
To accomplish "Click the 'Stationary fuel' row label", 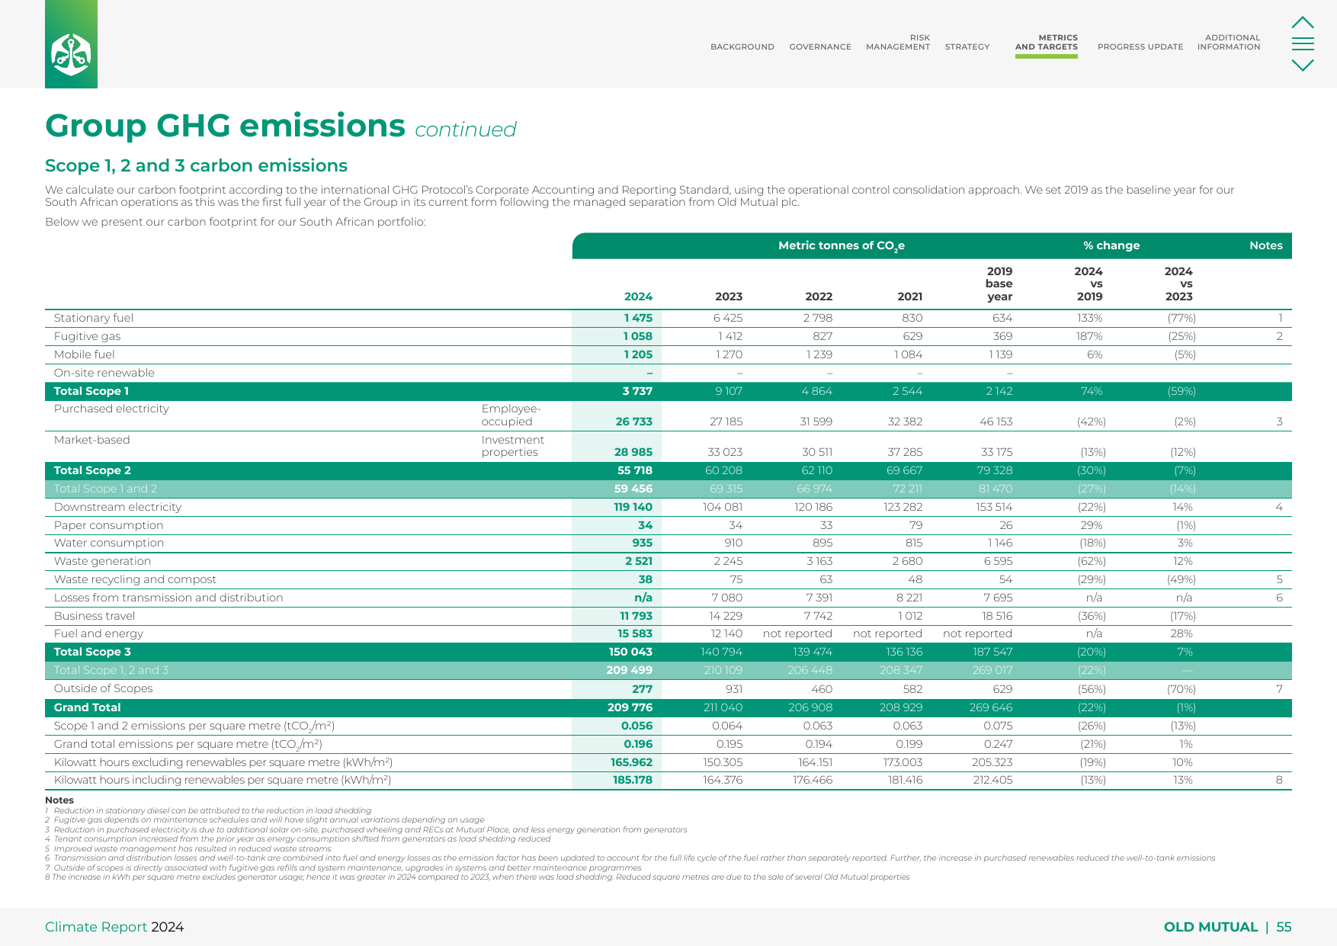I will (x=94, y=318).
